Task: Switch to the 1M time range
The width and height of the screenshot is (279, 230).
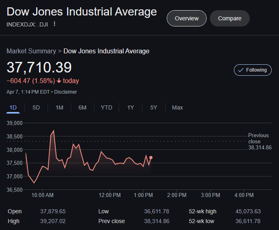Action: click(59, 107)
